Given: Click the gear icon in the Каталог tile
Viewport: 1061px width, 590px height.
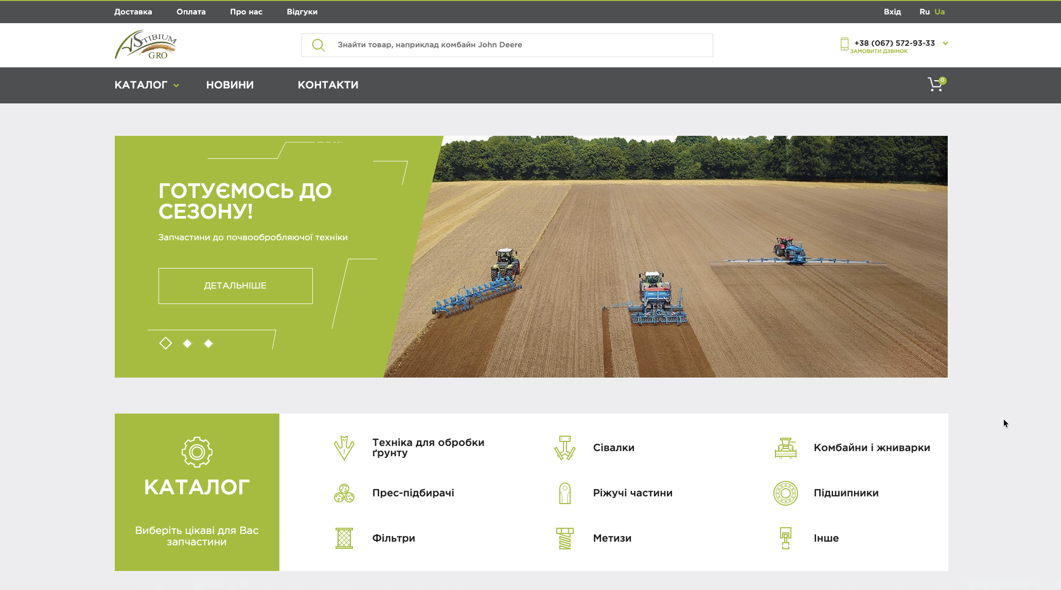Looking at the screenshot, I should coord(197,452).
